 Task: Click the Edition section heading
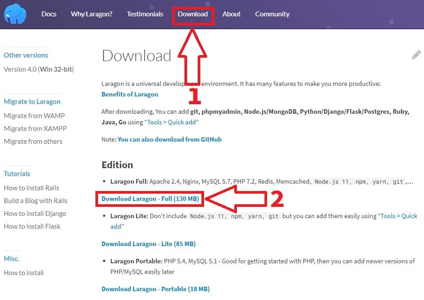point(117,165)
